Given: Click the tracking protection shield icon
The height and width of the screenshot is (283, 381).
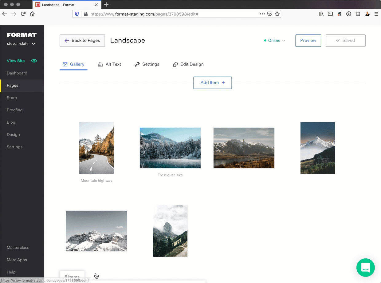Looking at the screenshot, I should tap(77, 14).
